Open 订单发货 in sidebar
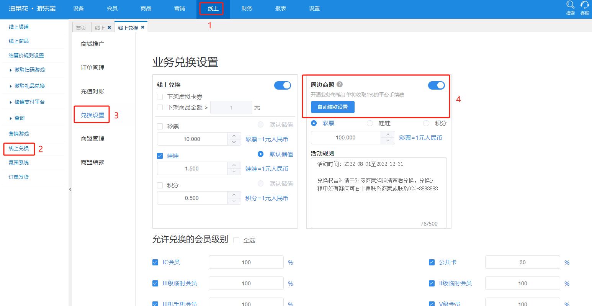This screenshot has height=306, width=592. [x=19, y=177]
